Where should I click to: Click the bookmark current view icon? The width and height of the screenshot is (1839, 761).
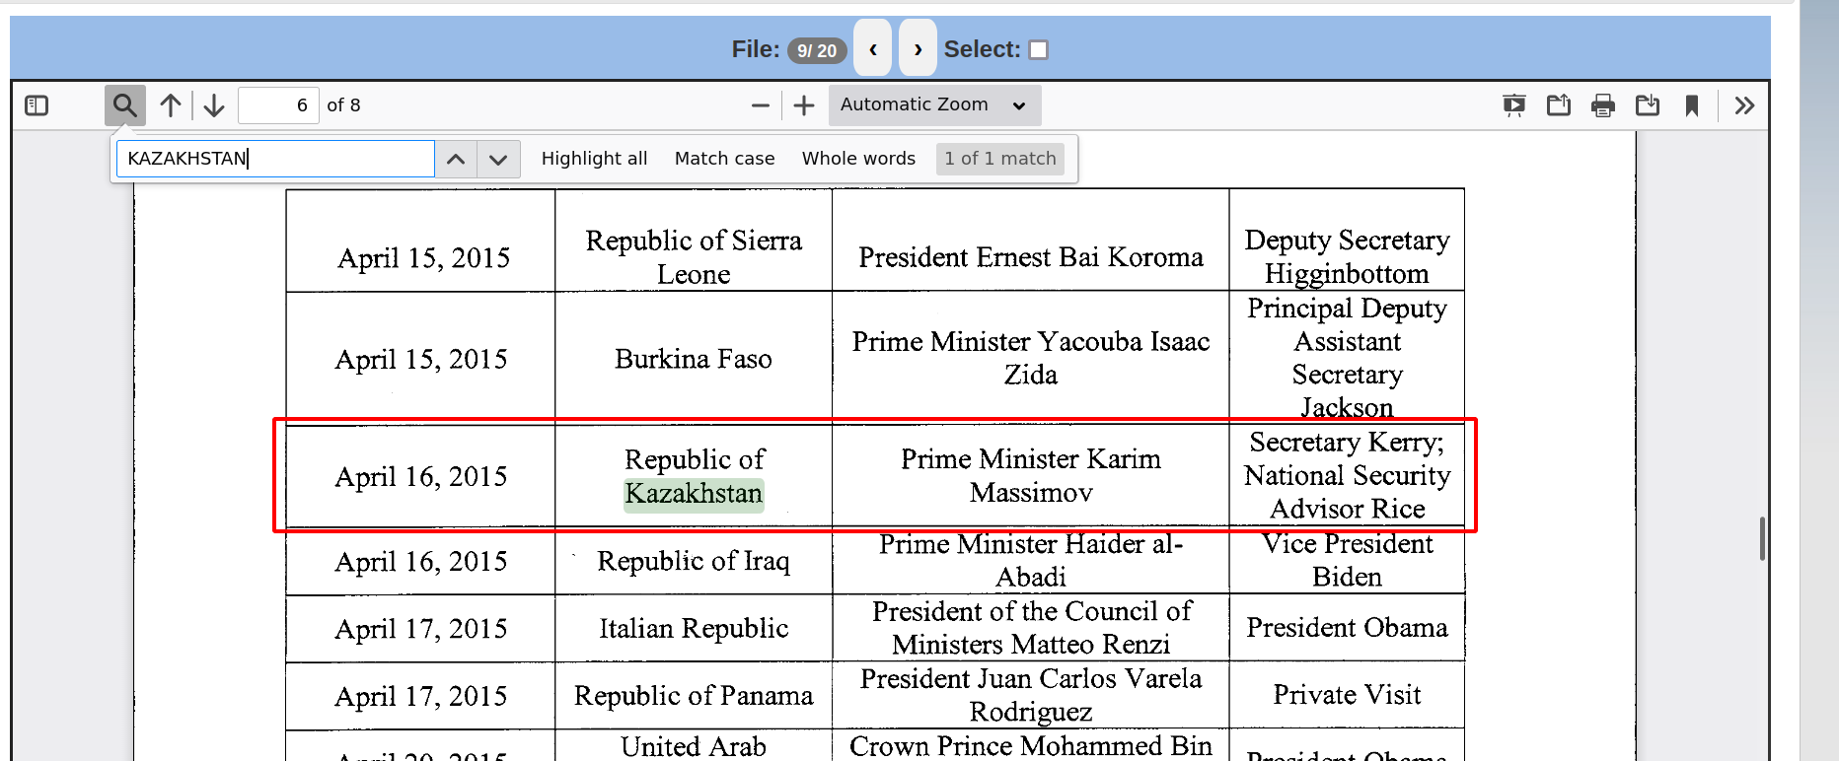coord(1692,105)
